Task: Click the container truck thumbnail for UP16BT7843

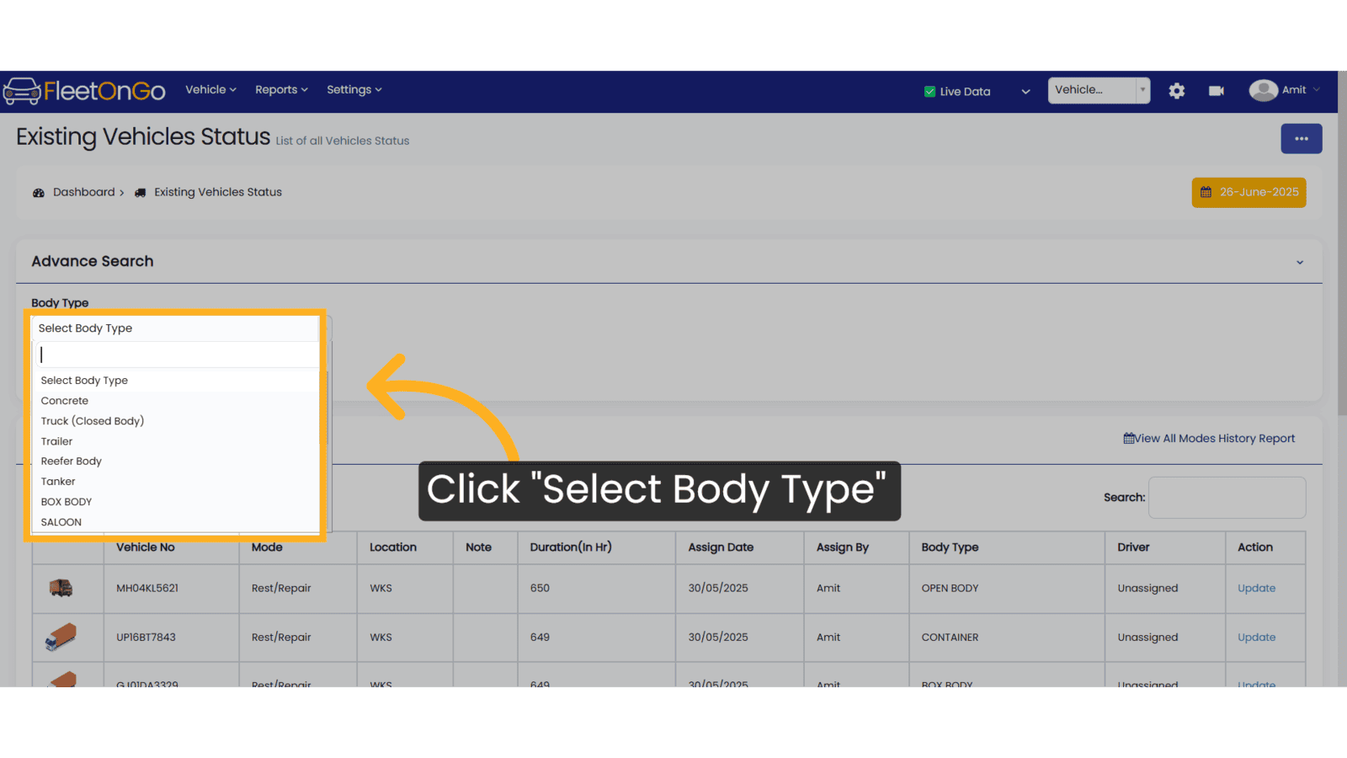Action: (61, 637)
